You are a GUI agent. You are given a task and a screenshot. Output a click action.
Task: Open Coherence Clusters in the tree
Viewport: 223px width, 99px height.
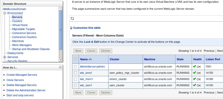[24, 37]
